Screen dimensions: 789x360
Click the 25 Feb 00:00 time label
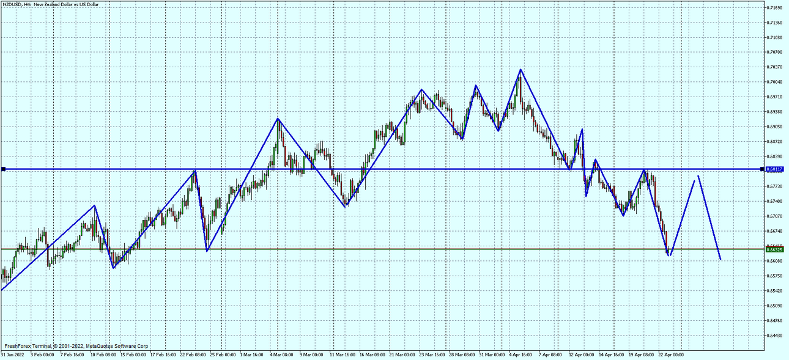(223, 354)
